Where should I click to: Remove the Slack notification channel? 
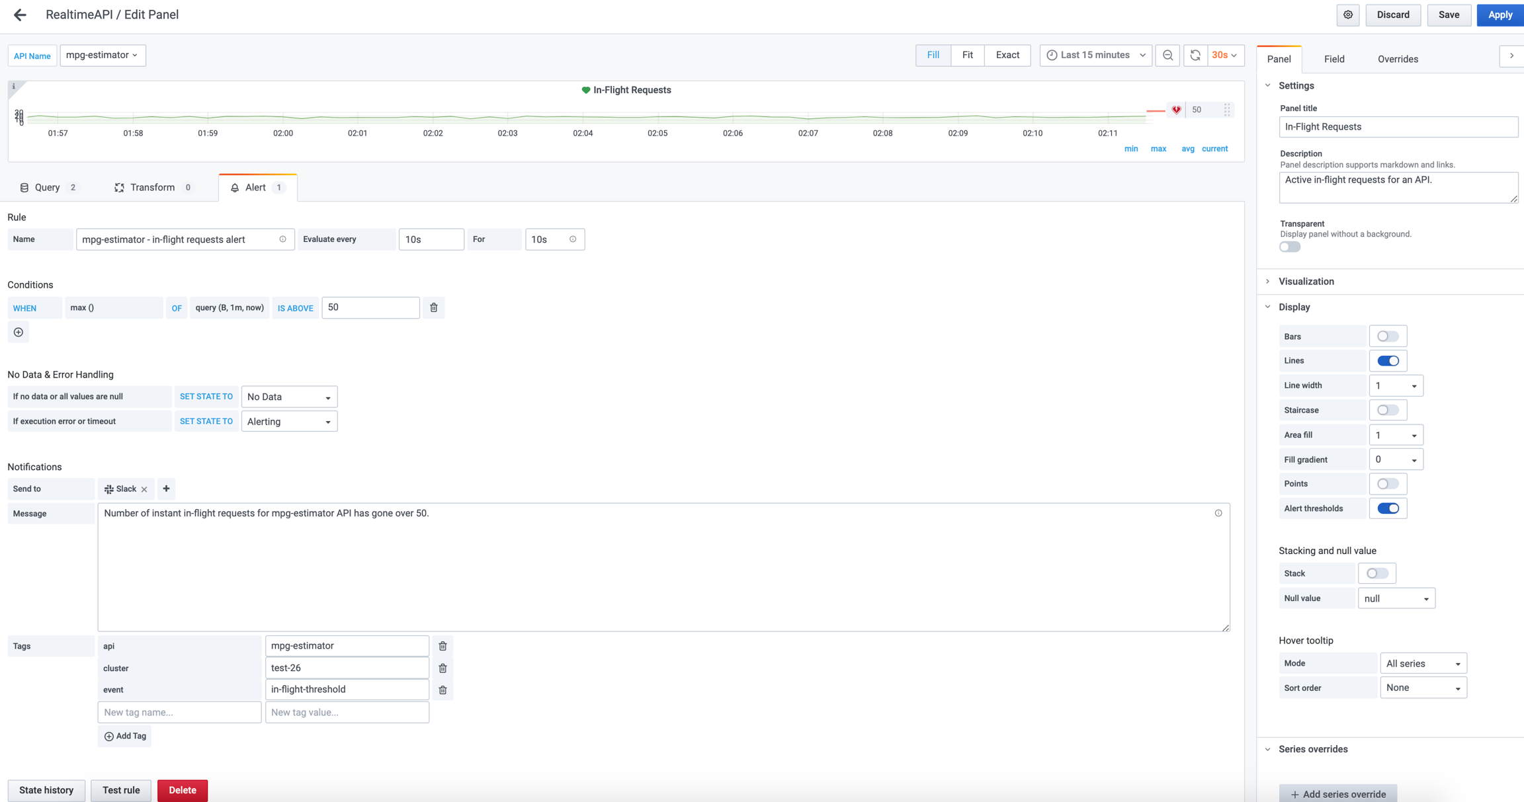click(x=144, y=489)
